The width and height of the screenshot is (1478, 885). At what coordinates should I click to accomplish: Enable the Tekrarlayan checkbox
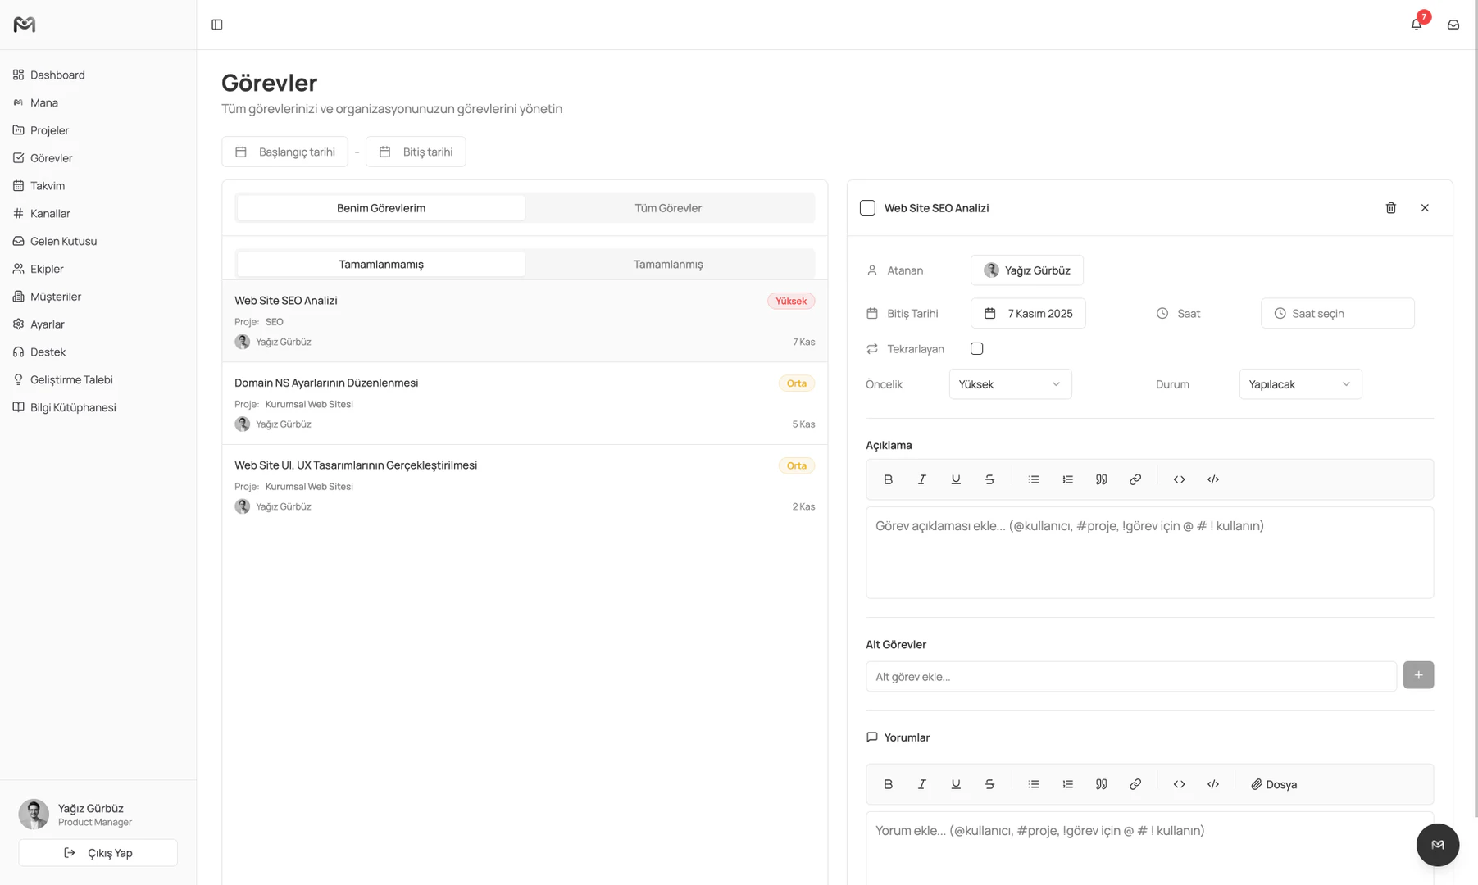[976, 348]
